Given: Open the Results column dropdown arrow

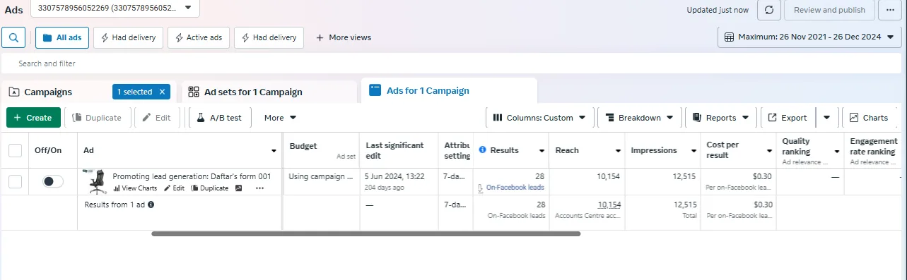Looking at the screenshot, I should click(x=542, y=151).
